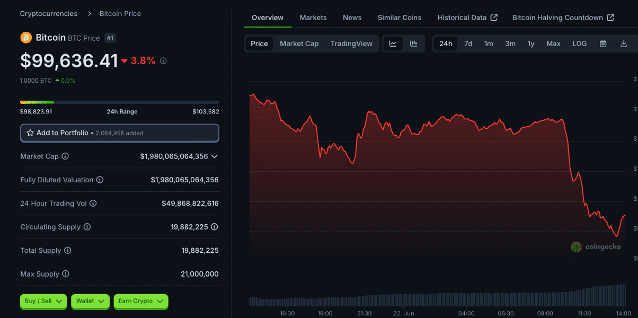
Task: Select the Price chart toggle
Action: (259, 43)
